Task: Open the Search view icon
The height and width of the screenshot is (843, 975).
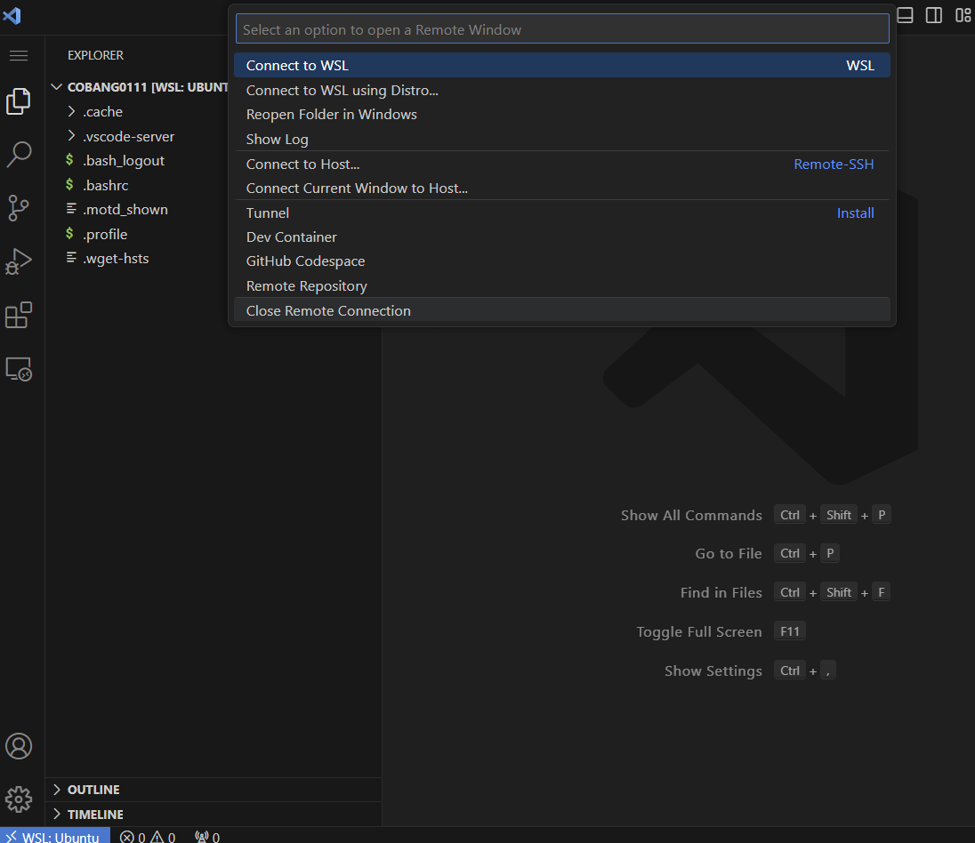Action: point(19,155)
